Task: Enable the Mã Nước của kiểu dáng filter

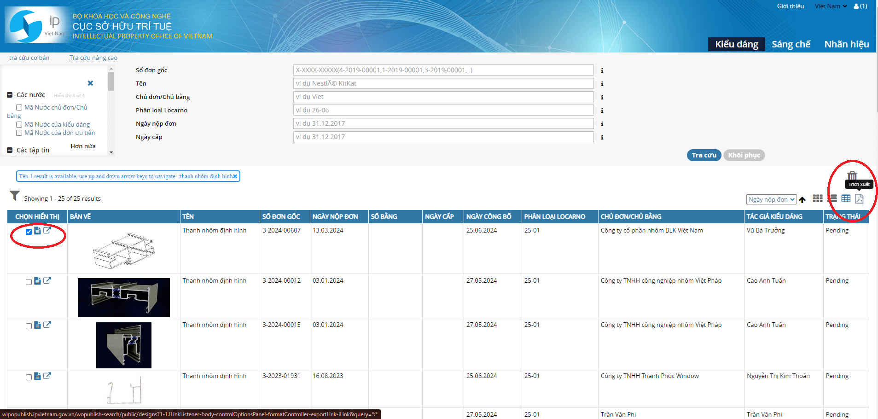Action: point(19,125)
